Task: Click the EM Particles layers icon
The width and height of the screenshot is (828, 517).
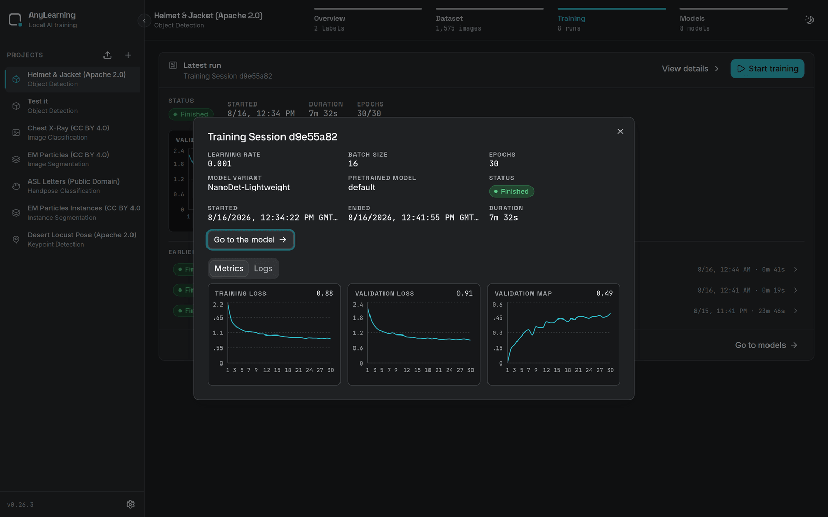Action: tap(16, 159)
